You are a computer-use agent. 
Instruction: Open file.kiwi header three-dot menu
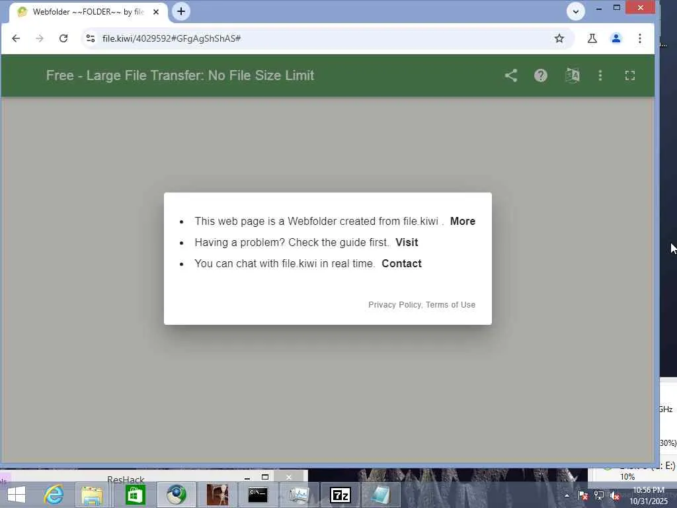click(600, 75)
